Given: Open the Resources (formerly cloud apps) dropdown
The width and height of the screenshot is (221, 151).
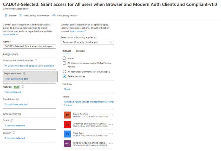Looking at the screenshot, I should [87, 42].
